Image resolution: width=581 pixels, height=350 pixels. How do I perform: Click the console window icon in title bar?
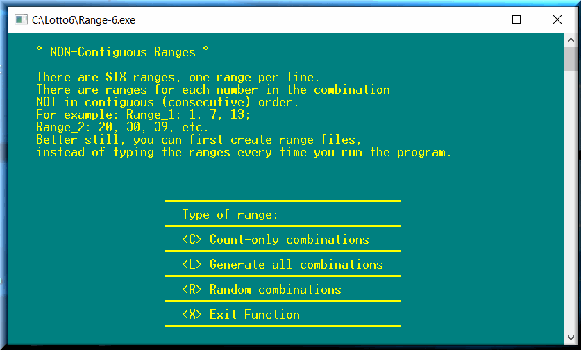pos(21,19)
